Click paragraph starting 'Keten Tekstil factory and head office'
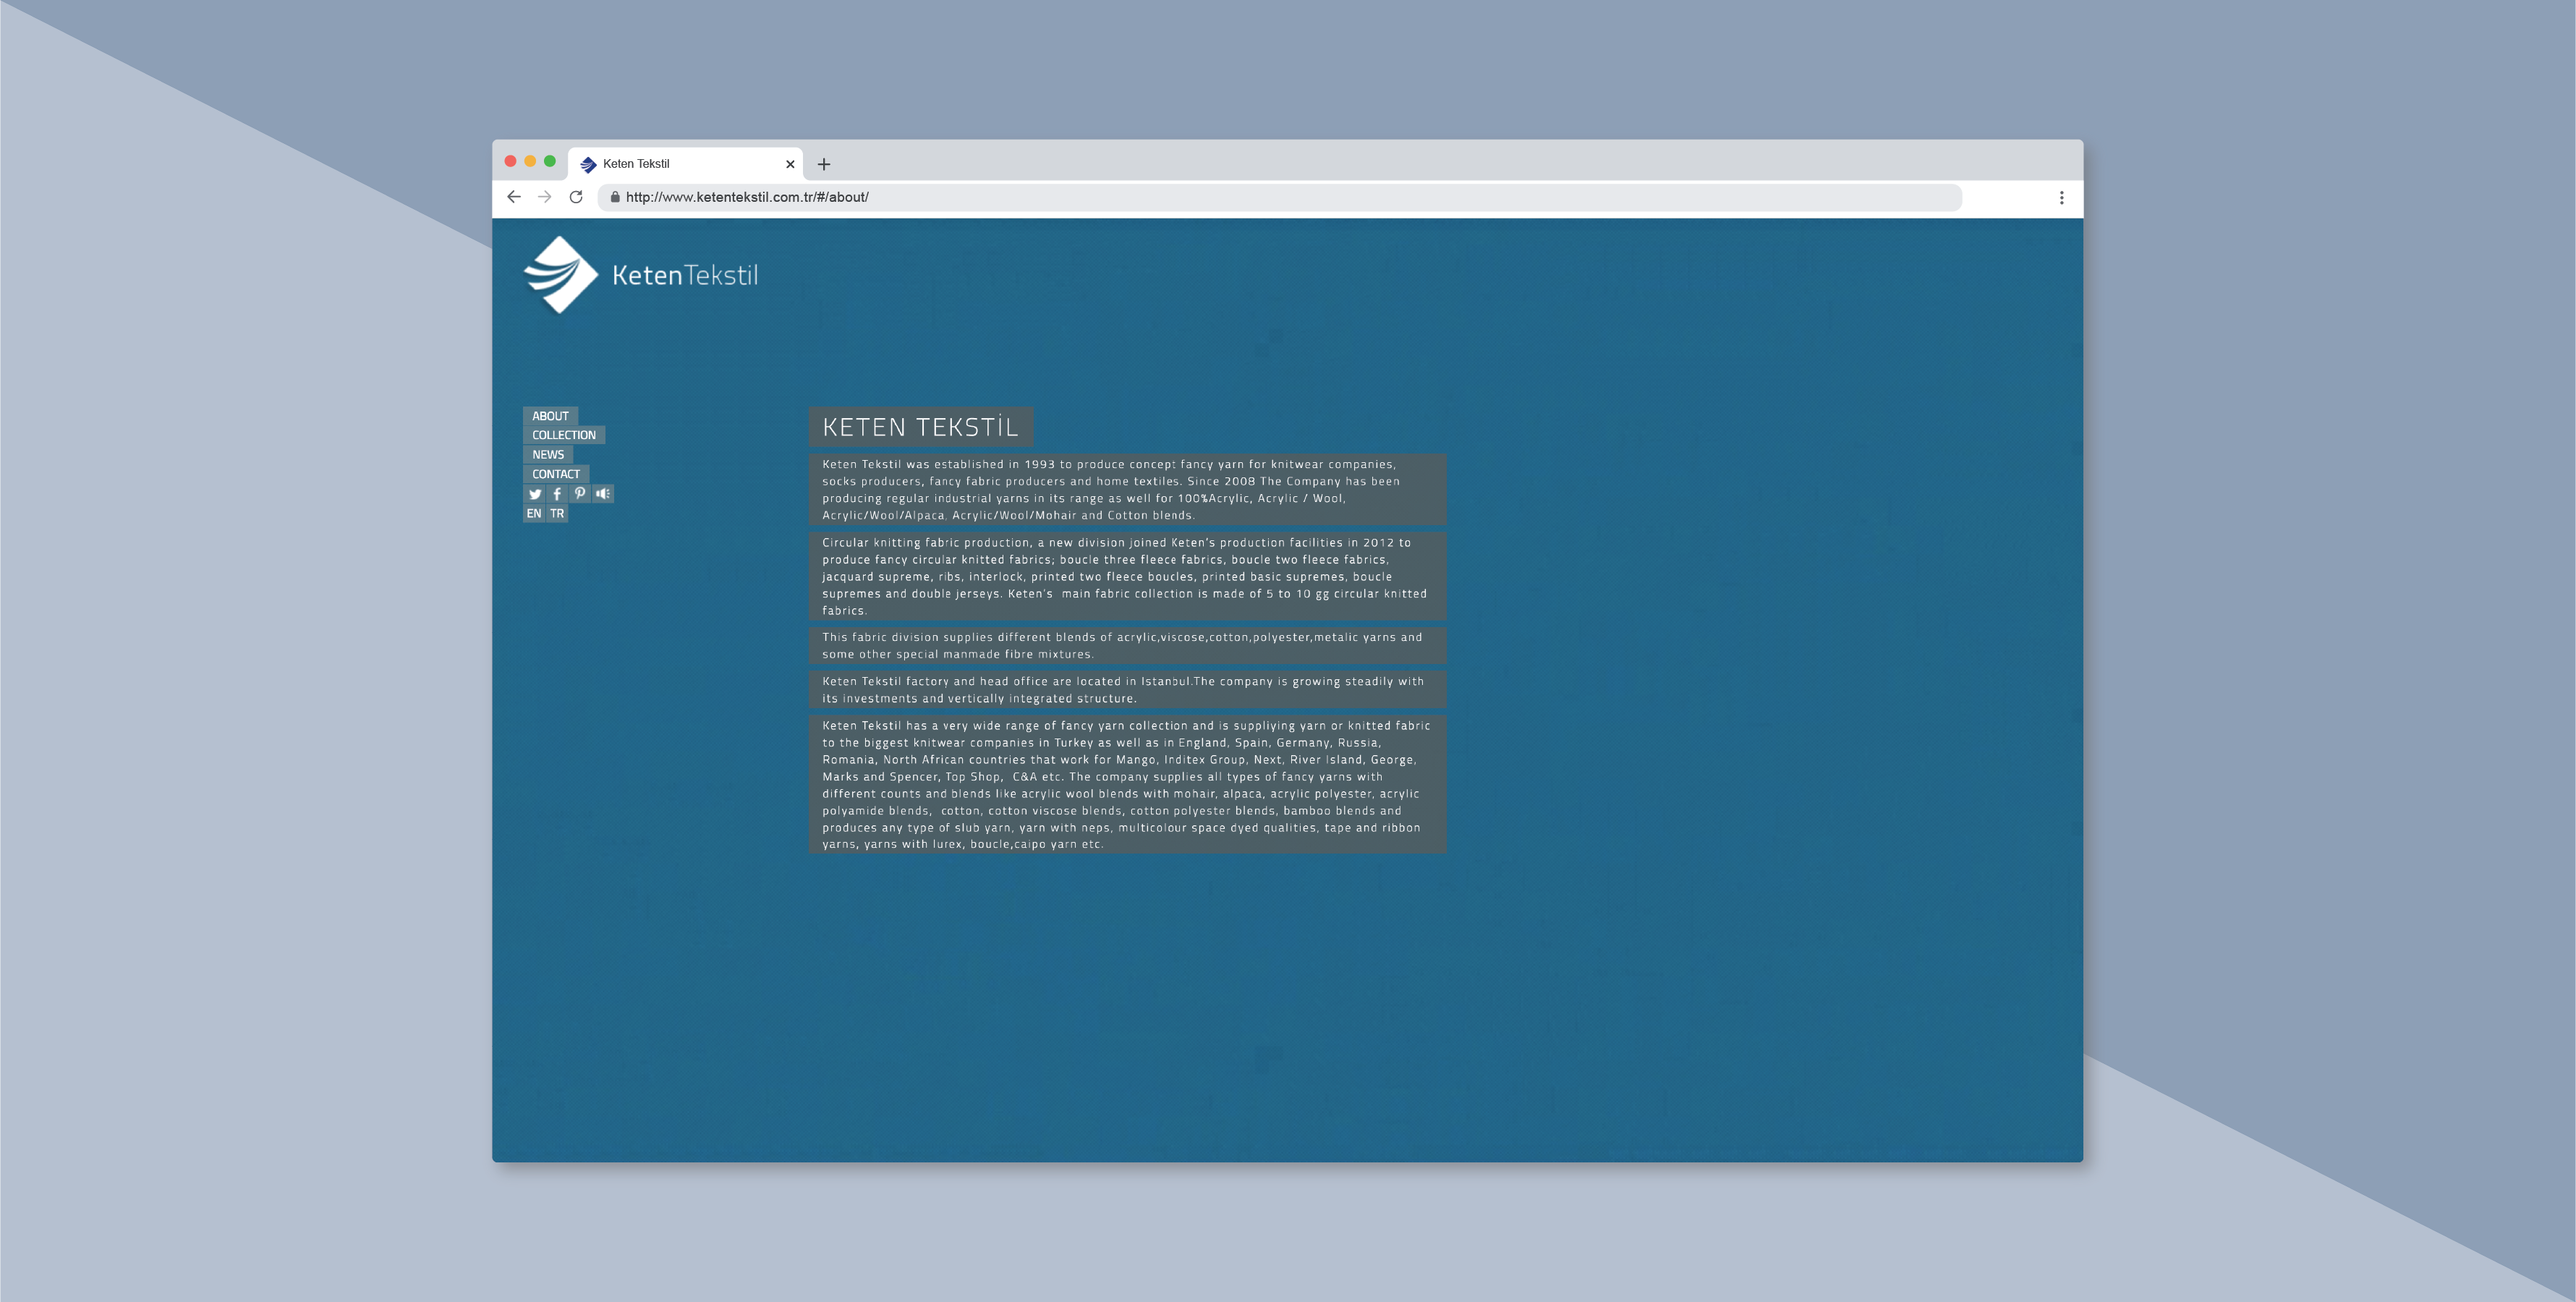 coord(1127,690)
